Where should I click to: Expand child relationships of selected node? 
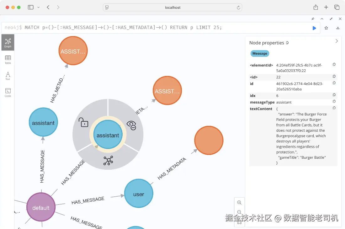click(x=108, y=161)
